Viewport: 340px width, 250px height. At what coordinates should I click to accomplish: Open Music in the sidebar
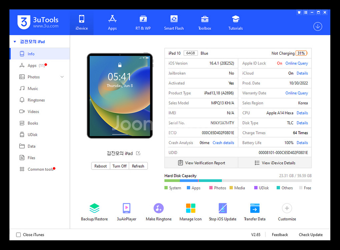click(40, 88)
